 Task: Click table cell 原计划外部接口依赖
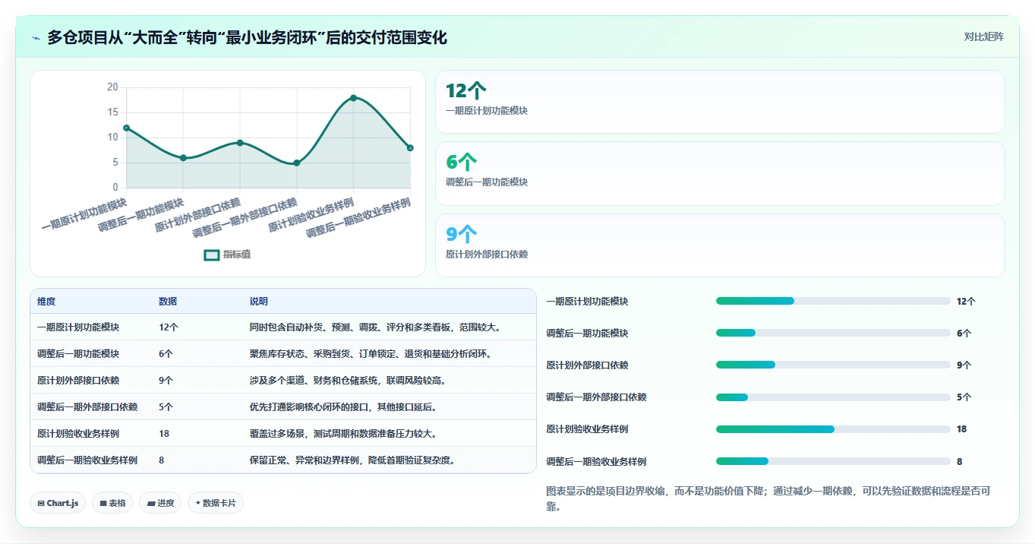78,381
